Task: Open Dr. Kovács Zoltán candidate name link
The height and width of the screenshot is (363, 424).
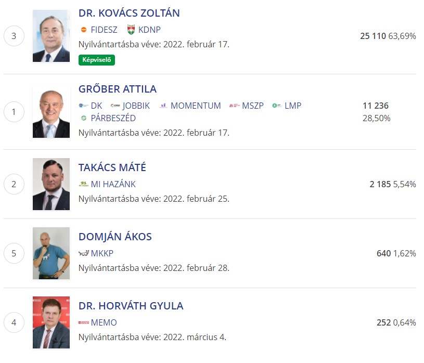Action: pos(129,13)
